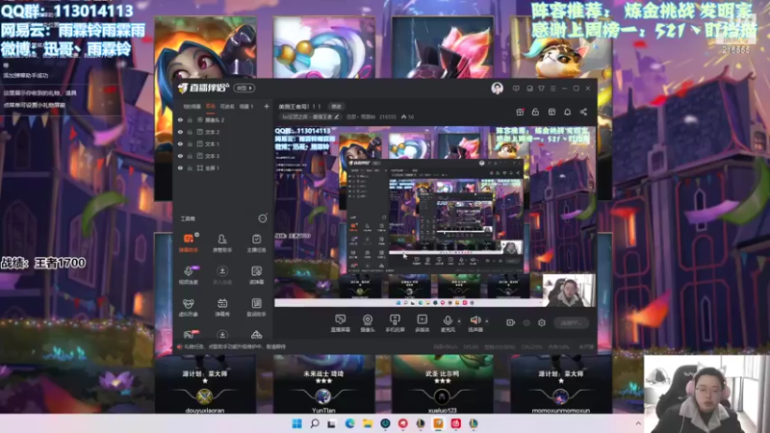Click the stream title text above the preview
The image size is (770, 433).
click(x=299, y=107)
